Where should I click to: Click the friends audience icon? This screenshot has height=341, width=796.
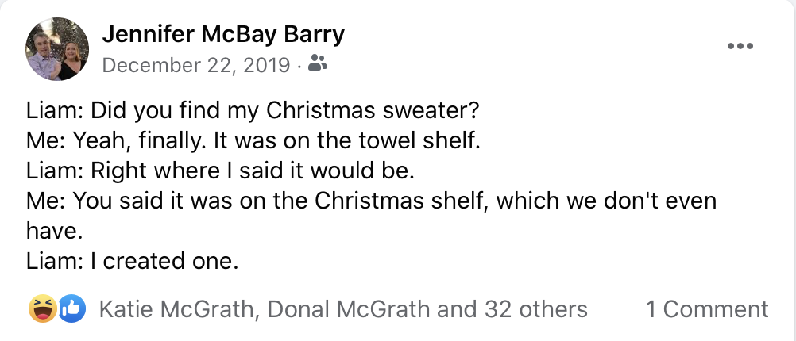(x=317, y=63)
